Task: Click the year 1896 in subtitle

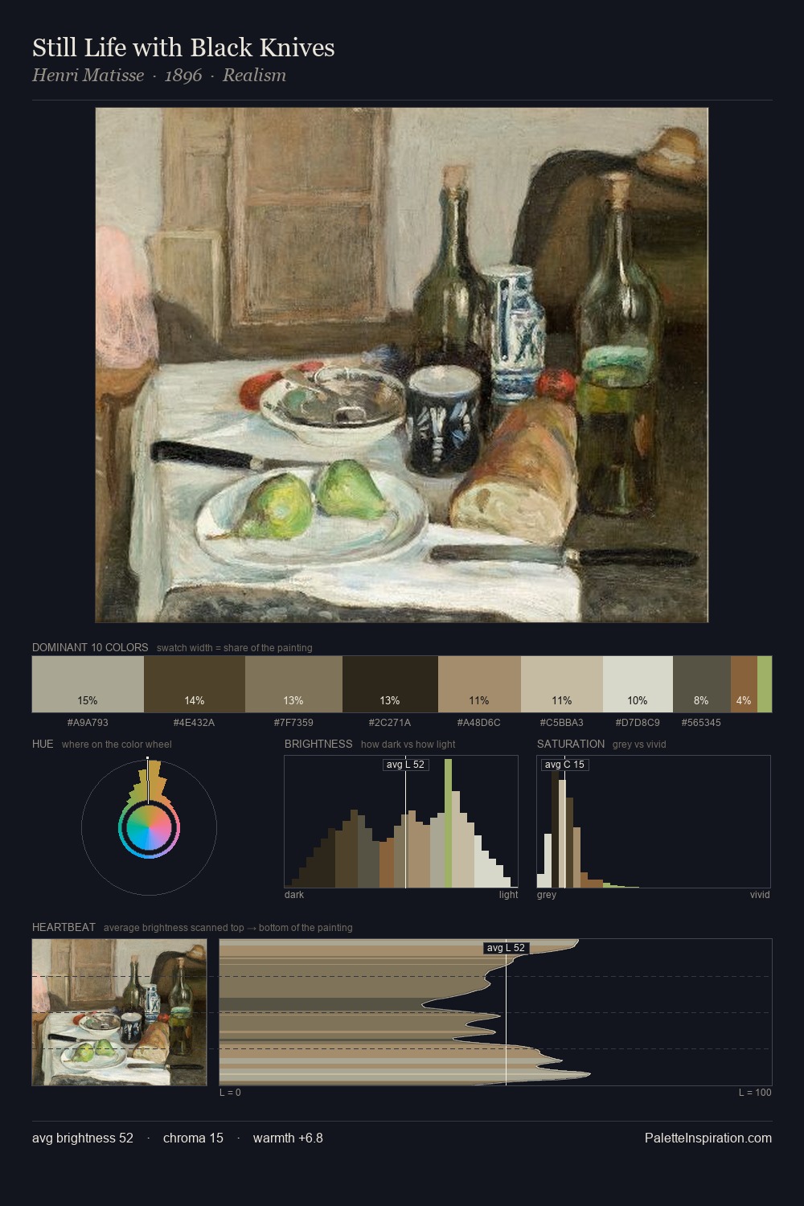Action: (183, 76)
